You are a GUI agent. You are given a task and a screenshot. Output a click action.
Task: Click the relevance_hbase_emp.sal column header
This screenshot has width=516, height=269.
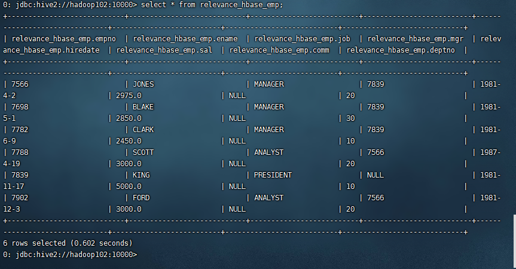[164, 50]
